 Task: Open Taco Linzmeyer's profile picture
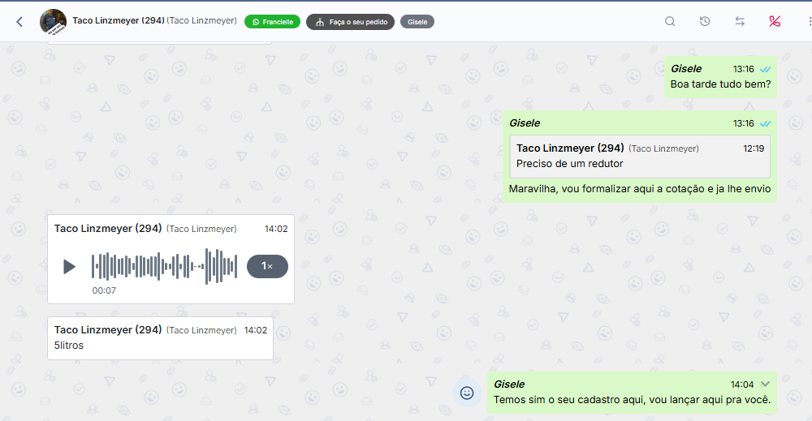(x=53, y=22)
